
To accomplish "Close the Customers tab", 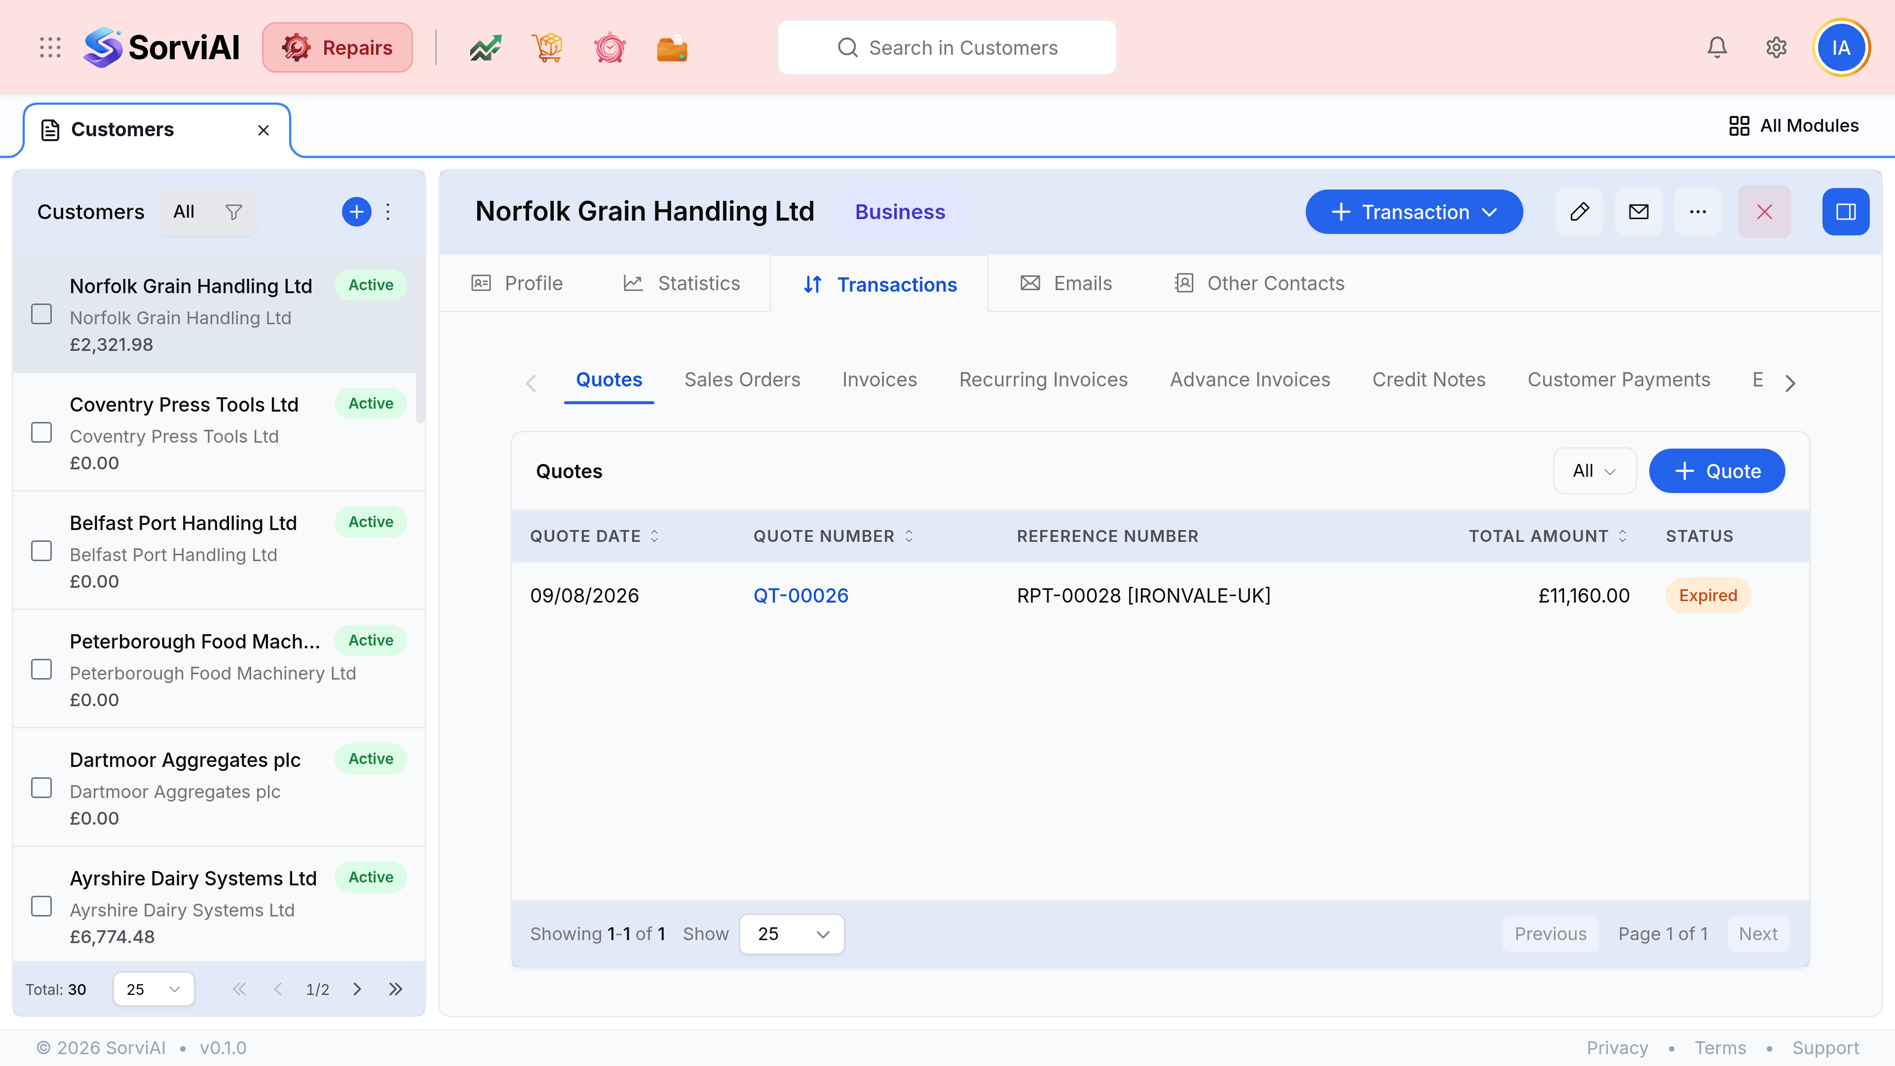I will (264, 130).
